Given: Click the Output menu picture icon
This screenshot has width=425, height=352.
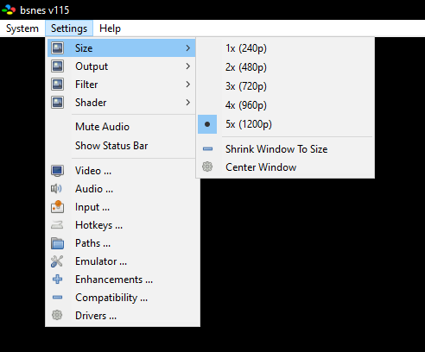Looking at the screenshot, I should click(57, 66).
